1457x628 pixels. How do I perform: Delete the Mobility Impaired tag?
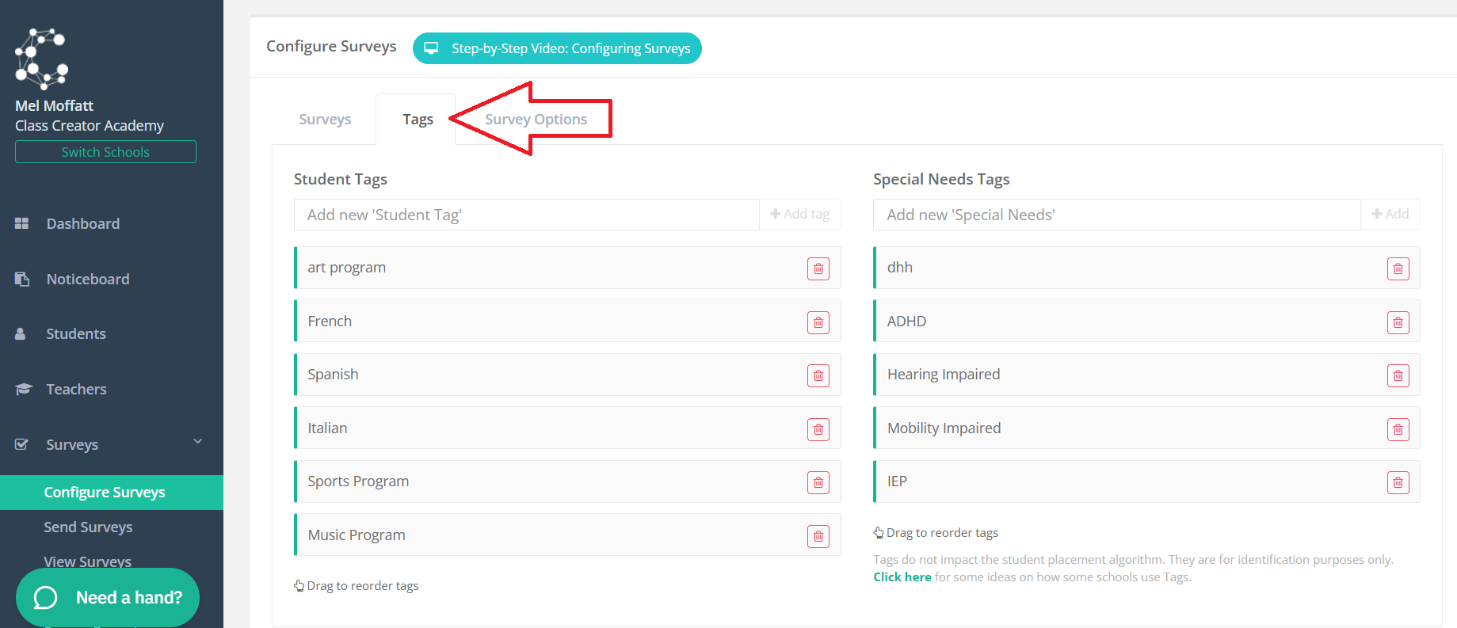coord(1398,429)
